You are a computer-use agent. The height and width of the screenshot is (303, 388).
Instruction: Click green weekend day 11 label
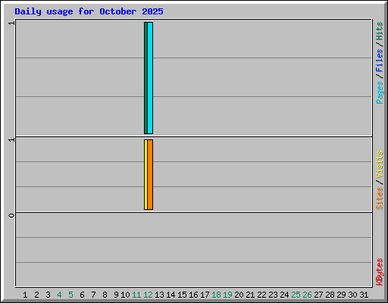136,295
